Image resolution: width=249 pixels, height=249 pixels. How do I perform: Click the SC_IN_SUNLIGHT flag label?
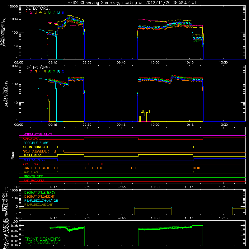36,147
